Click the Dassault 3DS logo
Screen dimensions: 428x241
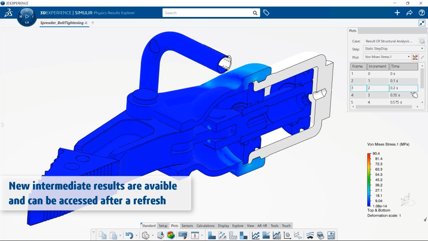point(8,12)
